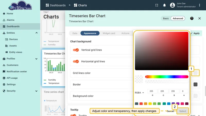Open widget help icon
Viewport: 206px width, 116px height.
(192, 18)
